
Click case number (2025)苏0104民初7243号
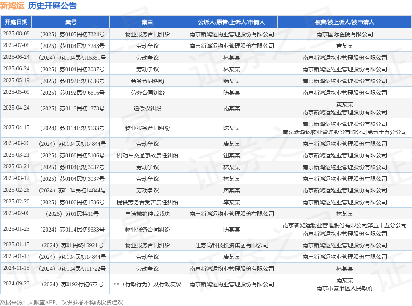[71, 46]
